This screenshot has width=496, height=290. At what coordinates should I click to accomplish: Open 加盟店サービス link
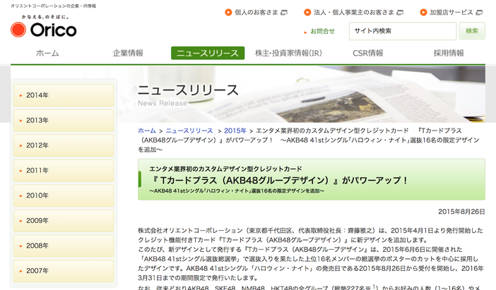click(x=451, y=12)
